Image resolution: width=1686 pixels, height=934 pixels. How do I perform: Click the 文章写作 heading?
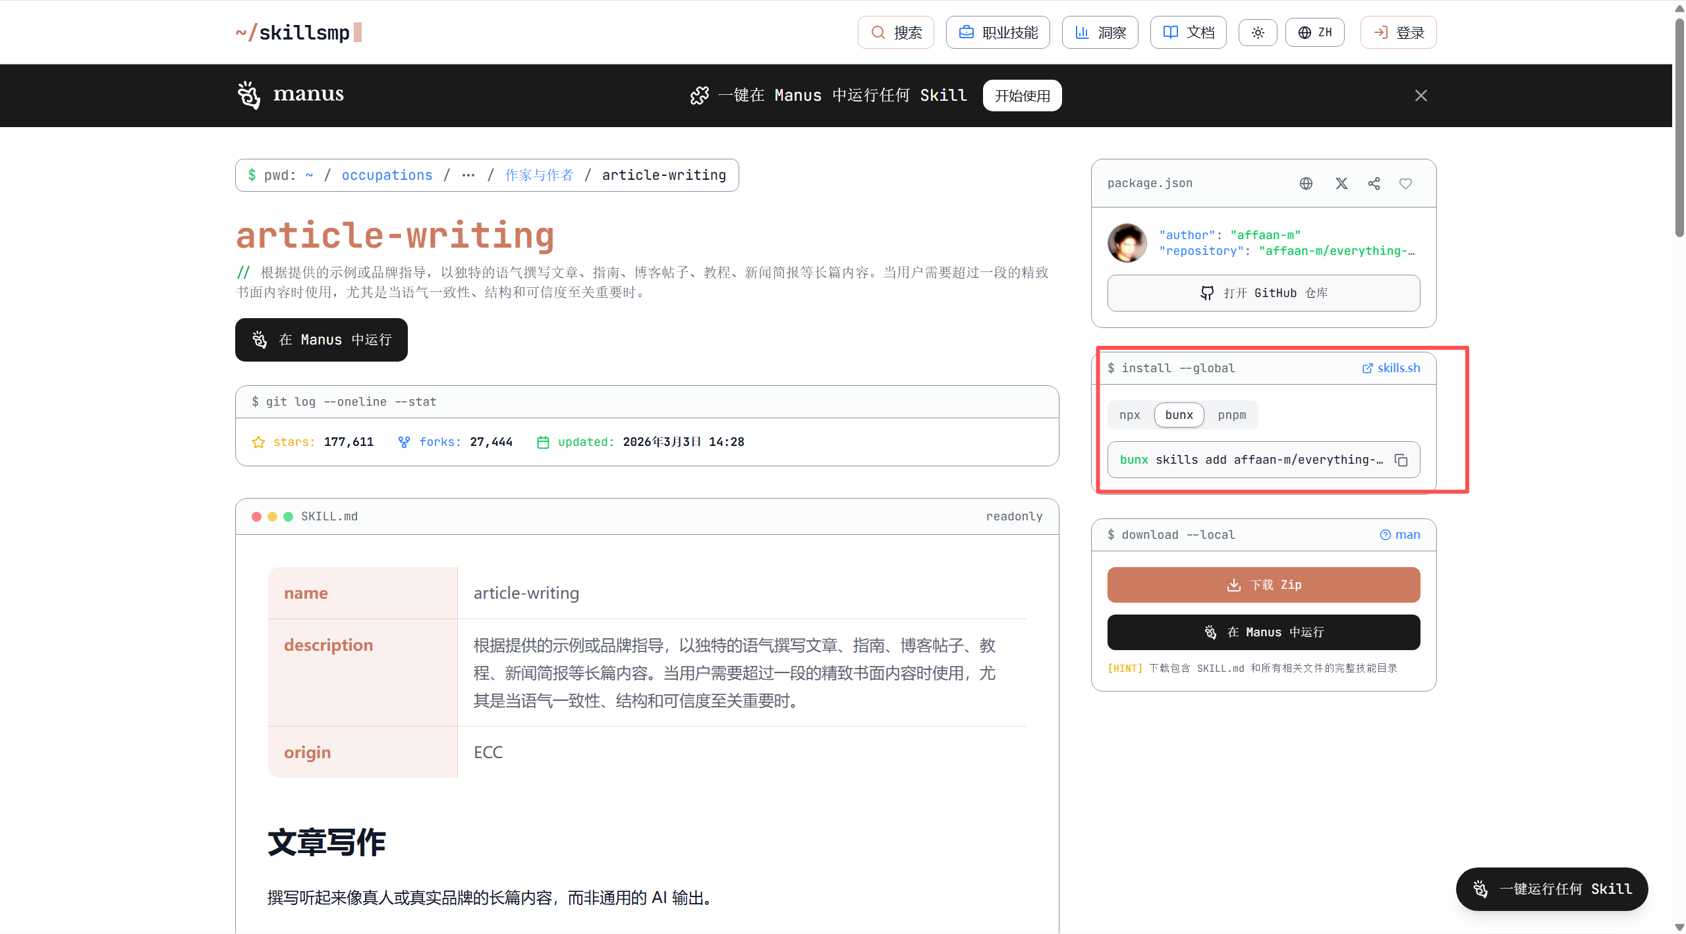click(327, 843)
